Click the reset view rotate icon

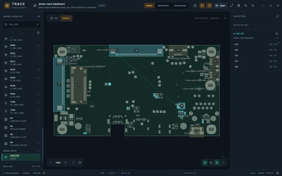[80, 163]
